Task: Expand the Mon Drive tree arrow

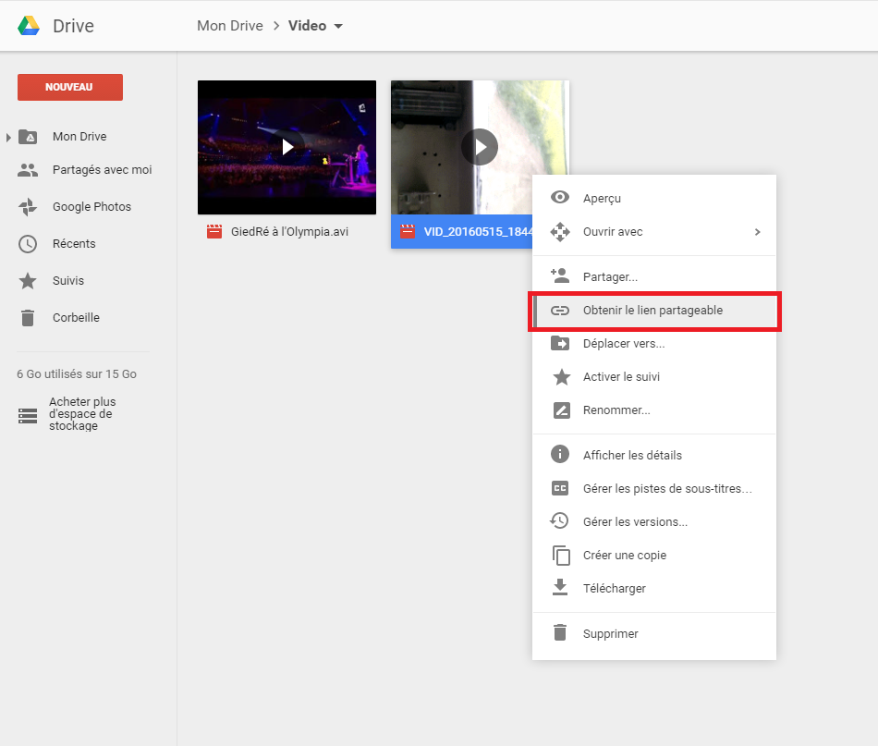Action: click(9, 137)
